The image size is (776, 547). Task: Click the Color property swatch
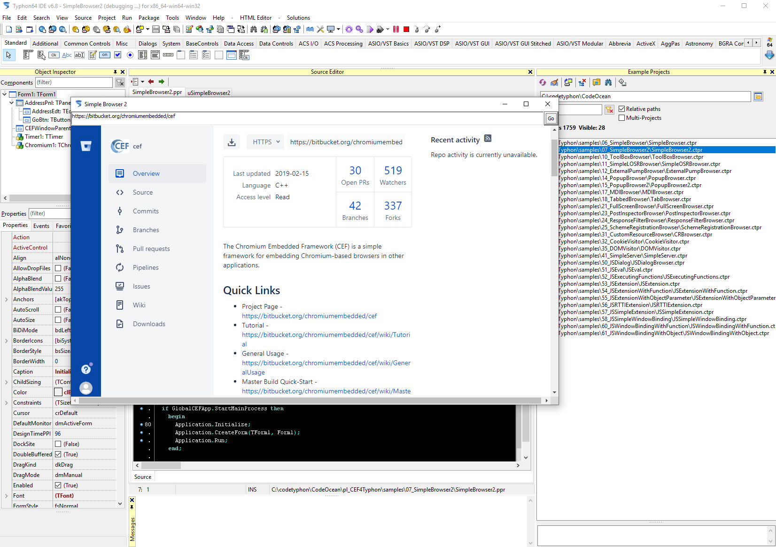58,392
